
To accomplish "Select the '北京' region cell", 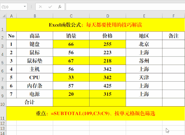I will click(x=144, y=44).
